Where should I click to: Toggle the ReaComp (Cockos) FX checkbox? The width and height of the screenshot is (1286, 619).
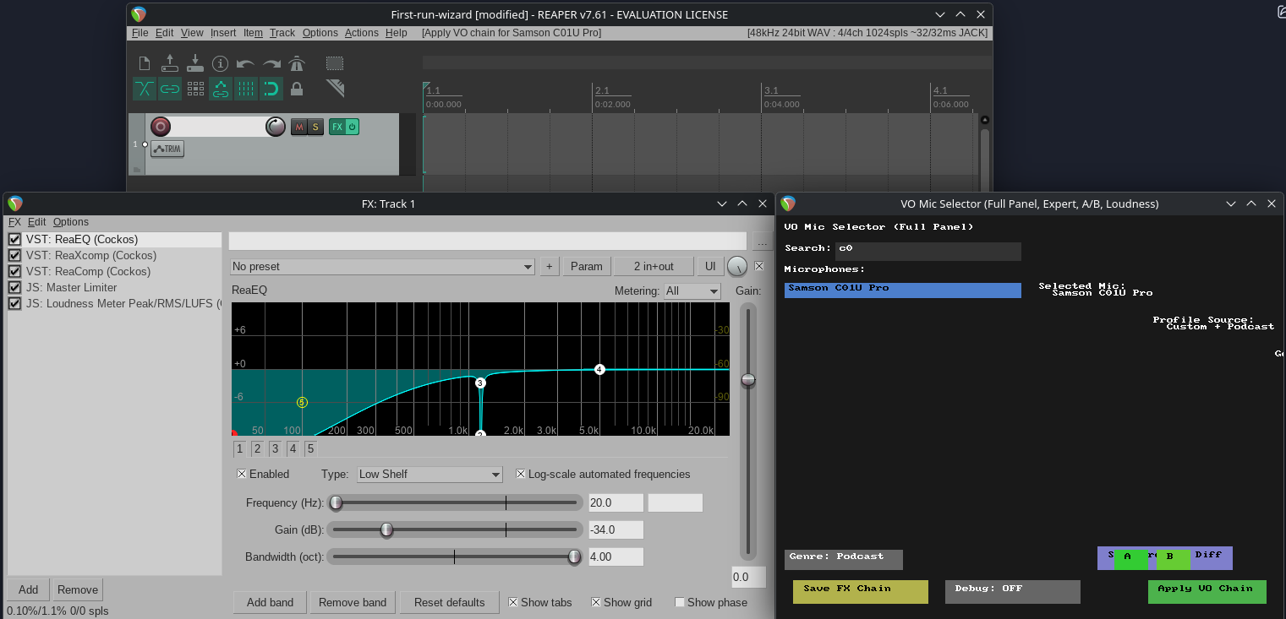(x=14, y=272)
